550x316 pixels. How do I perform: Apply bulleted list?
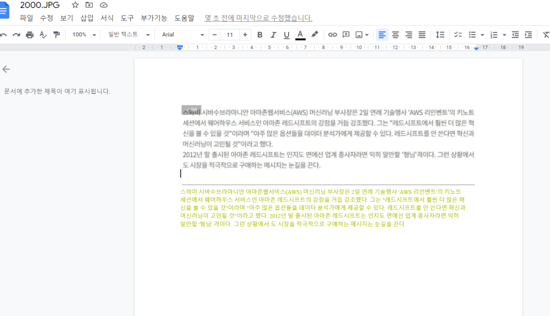point(472,35)
